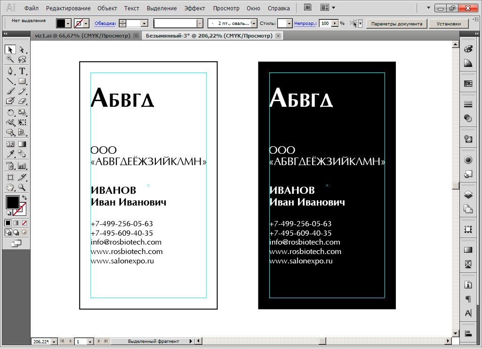
Task: Activate the Zoom magnifier tool
Action: pos(22,187)
